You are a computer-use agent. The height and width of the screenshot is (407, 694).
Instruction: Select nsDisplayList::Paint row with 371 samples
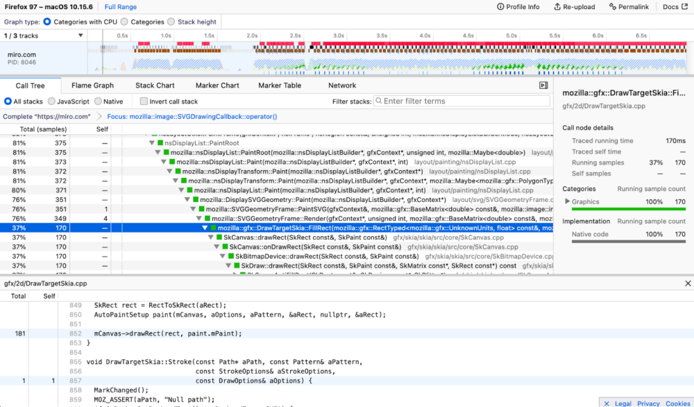(x=277, y=190)
